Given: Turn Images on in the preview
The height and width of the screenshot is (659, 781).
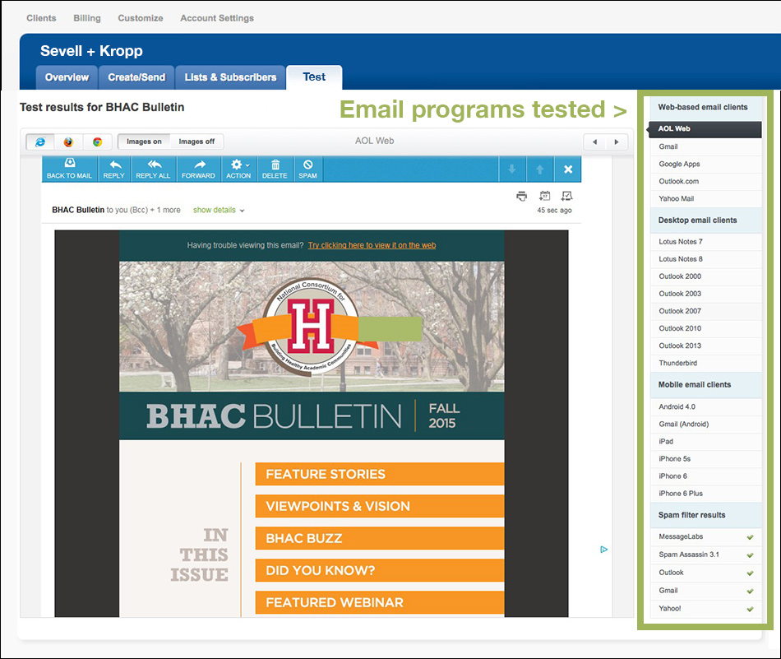Looking at the screenshot, I should 144,142.
